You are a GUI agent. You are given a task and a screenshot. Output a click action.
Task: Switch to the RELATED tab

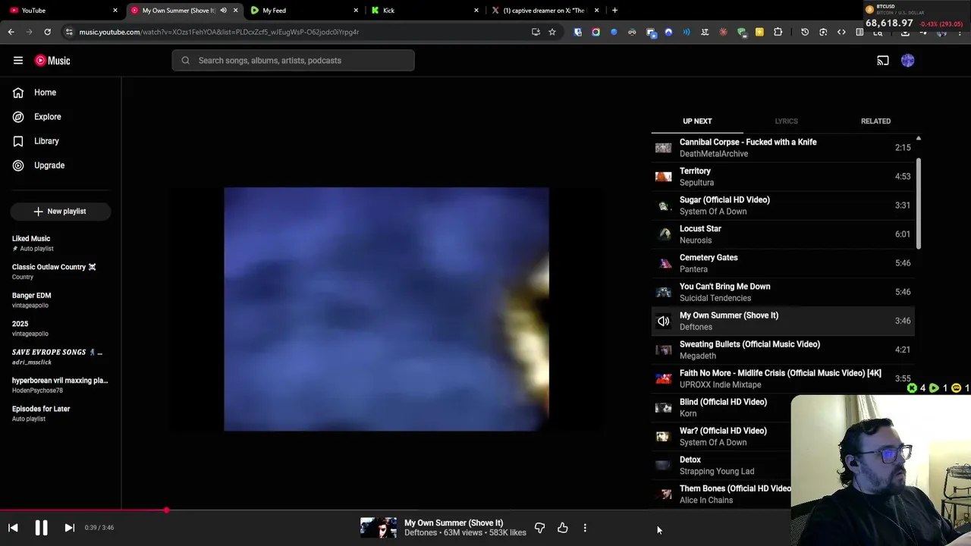(875, 121)
